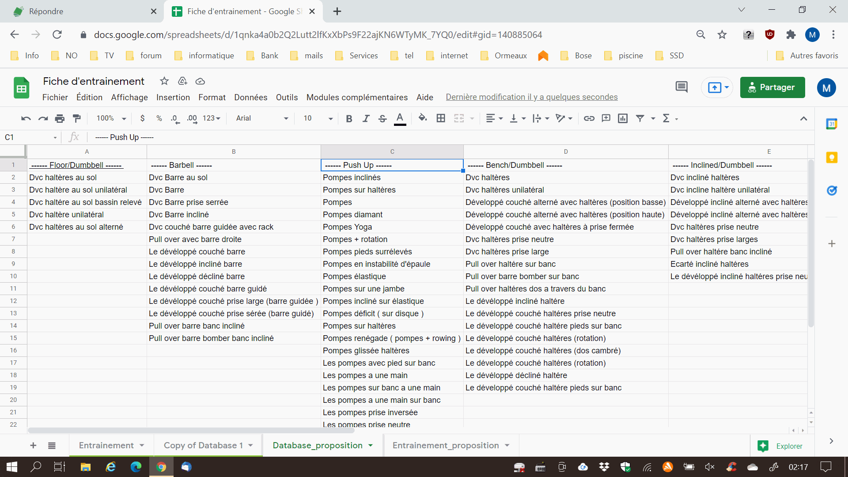Screen dimensions: 848x477
Task: Open the fill color picker
Action: [423, 118]
